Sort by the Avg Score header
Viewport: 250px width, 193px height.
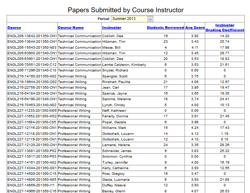point(195,28)
